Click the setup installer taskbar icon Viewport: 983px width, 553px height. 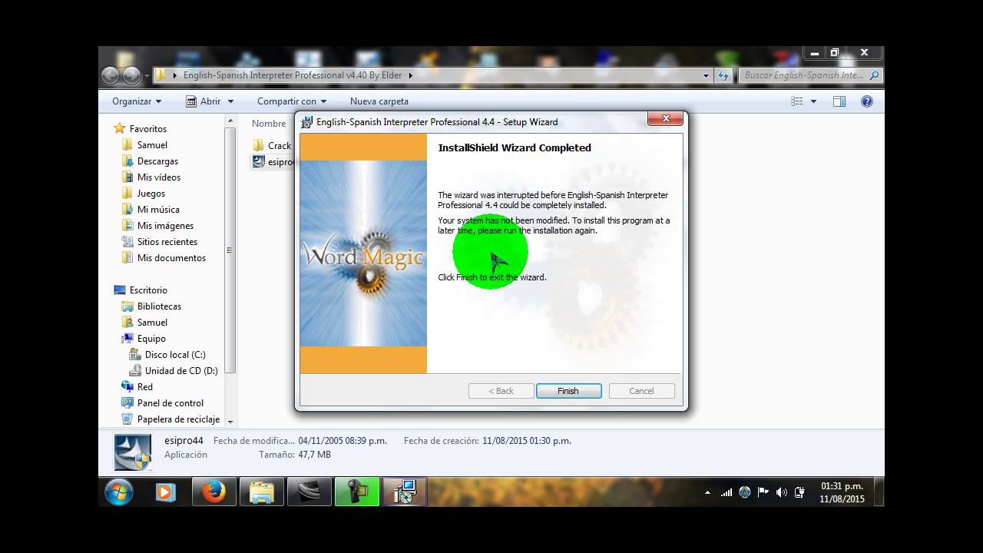pyautogui.click(x=405, y=492)
